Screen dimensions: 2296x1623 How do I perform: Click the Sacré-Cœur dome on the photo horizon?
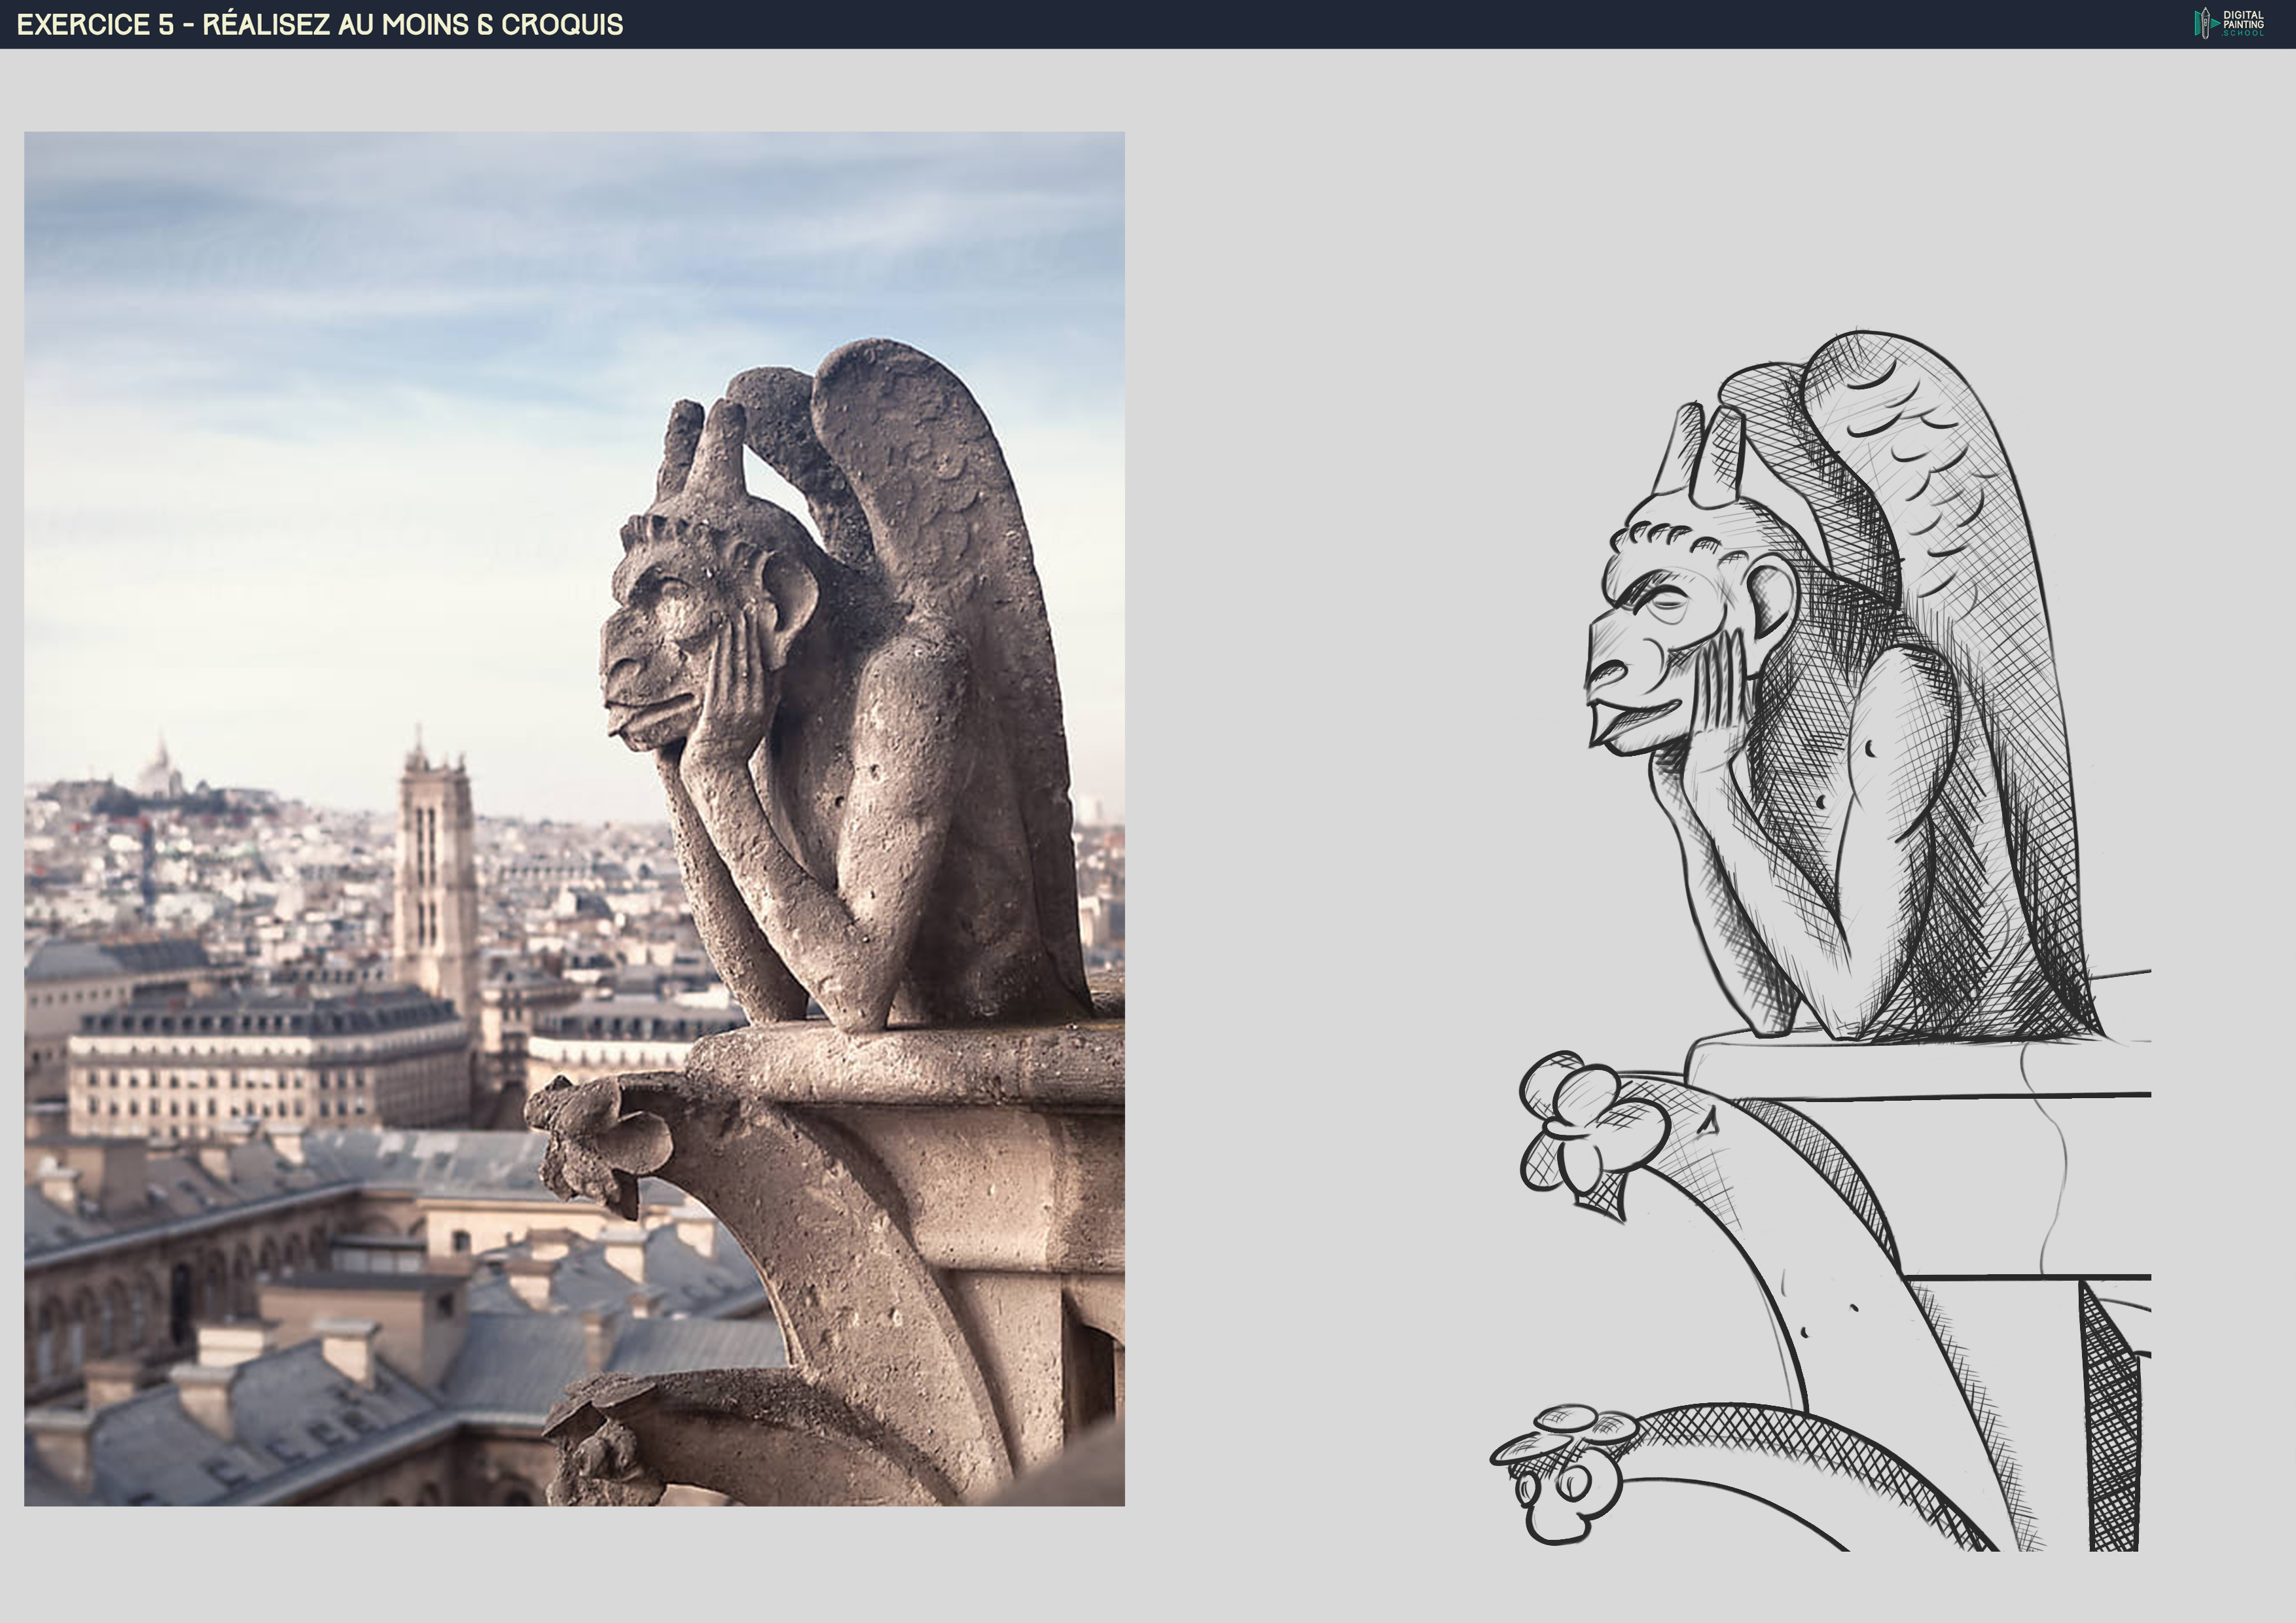[x=159, y=770]
